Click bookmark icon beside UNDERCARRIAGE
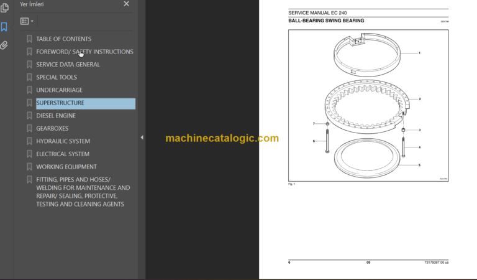 [x=30, y=90]
